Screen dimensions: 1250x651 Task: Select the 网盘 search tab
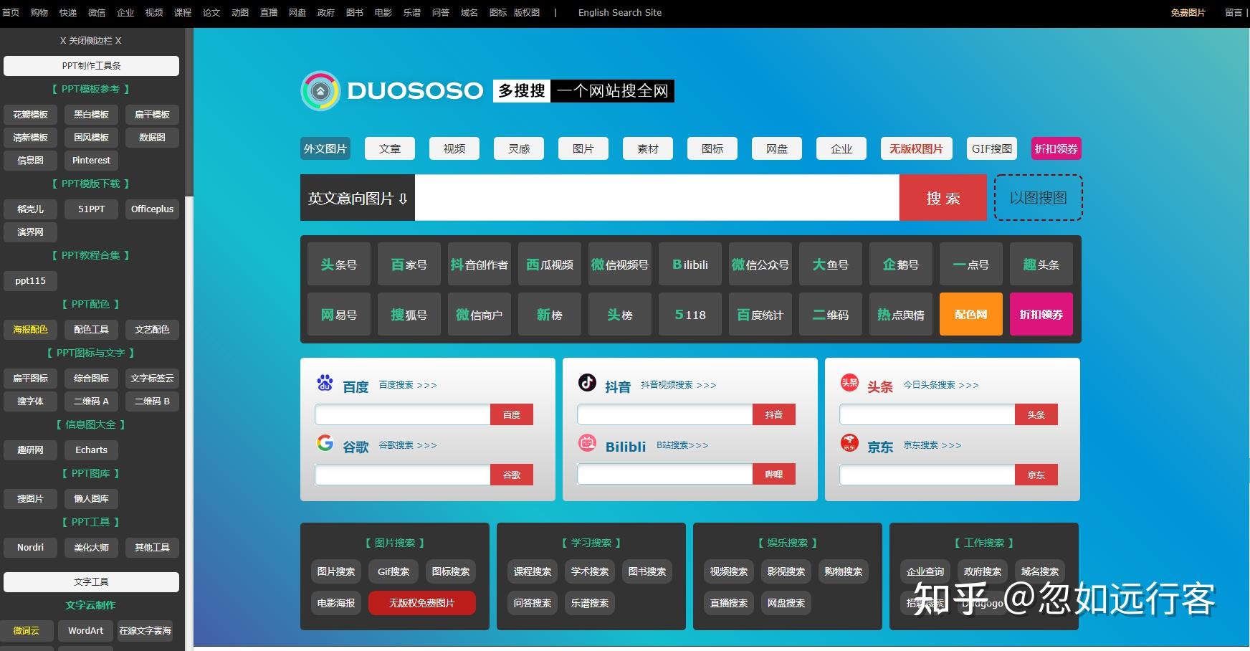click(x=777, y=148)
